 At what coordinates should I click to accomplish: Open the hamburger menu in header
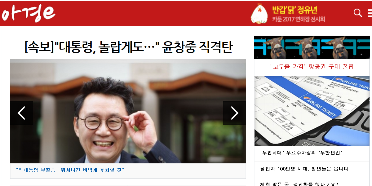(x=370, y=13)
